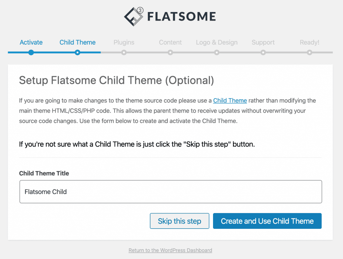Click inside the Child Theme Title field
This screenshot has height=259, width=343.
click(170, 192)
